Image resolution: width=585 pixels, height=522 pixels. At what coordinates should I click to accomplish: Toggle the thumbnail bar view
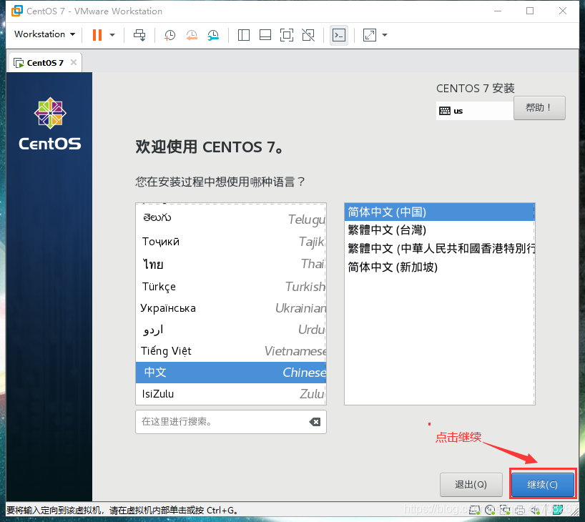265,35
